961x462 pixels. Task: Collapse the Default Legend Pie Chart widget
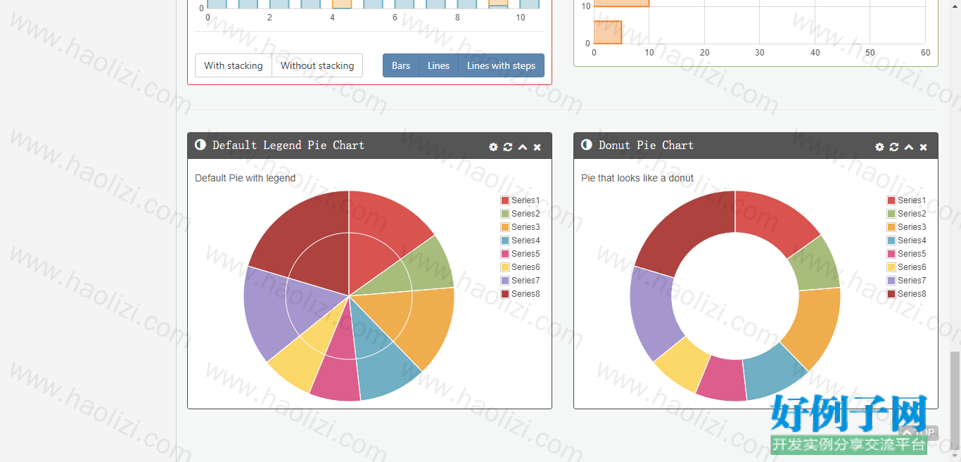click(x=523, y=147)
